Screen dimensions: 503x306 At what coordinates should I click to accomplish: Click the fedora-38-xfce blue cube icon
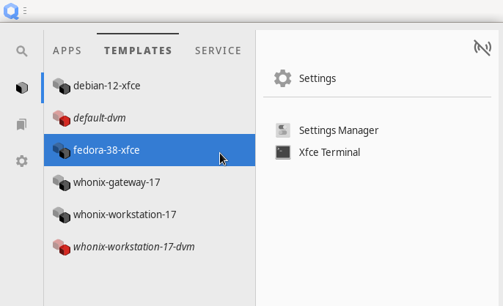[x=62, y=150]
